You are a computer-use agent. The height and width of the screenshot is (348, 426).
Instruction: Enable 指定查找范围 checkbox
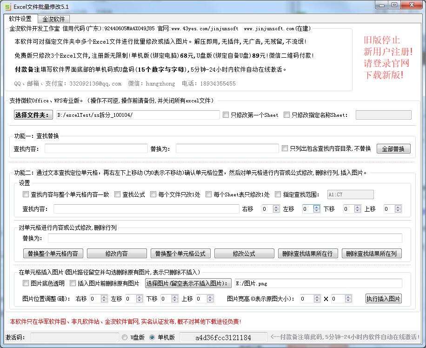click(278, 194)
